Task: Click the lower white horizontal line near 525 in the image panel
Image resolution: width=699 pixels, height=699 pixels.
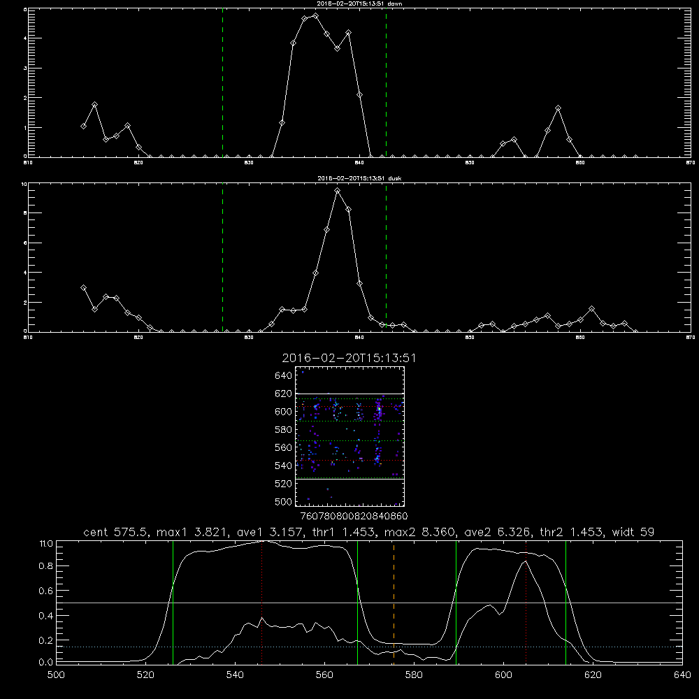Action: (x=349, y=480)
